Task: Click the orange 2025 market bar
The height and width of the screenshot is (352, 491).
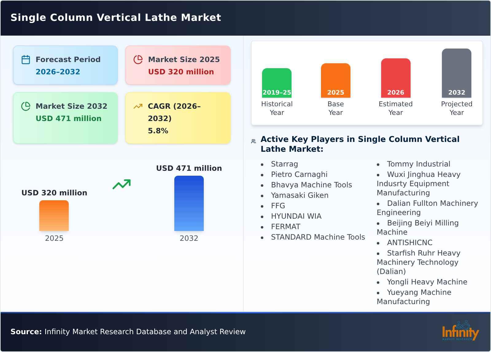Action: pos(54,216)
